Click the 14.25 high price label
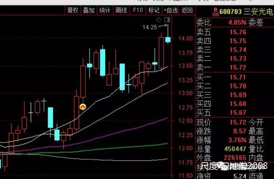Screen dimensions: 274x179 (x=149, y=27)
